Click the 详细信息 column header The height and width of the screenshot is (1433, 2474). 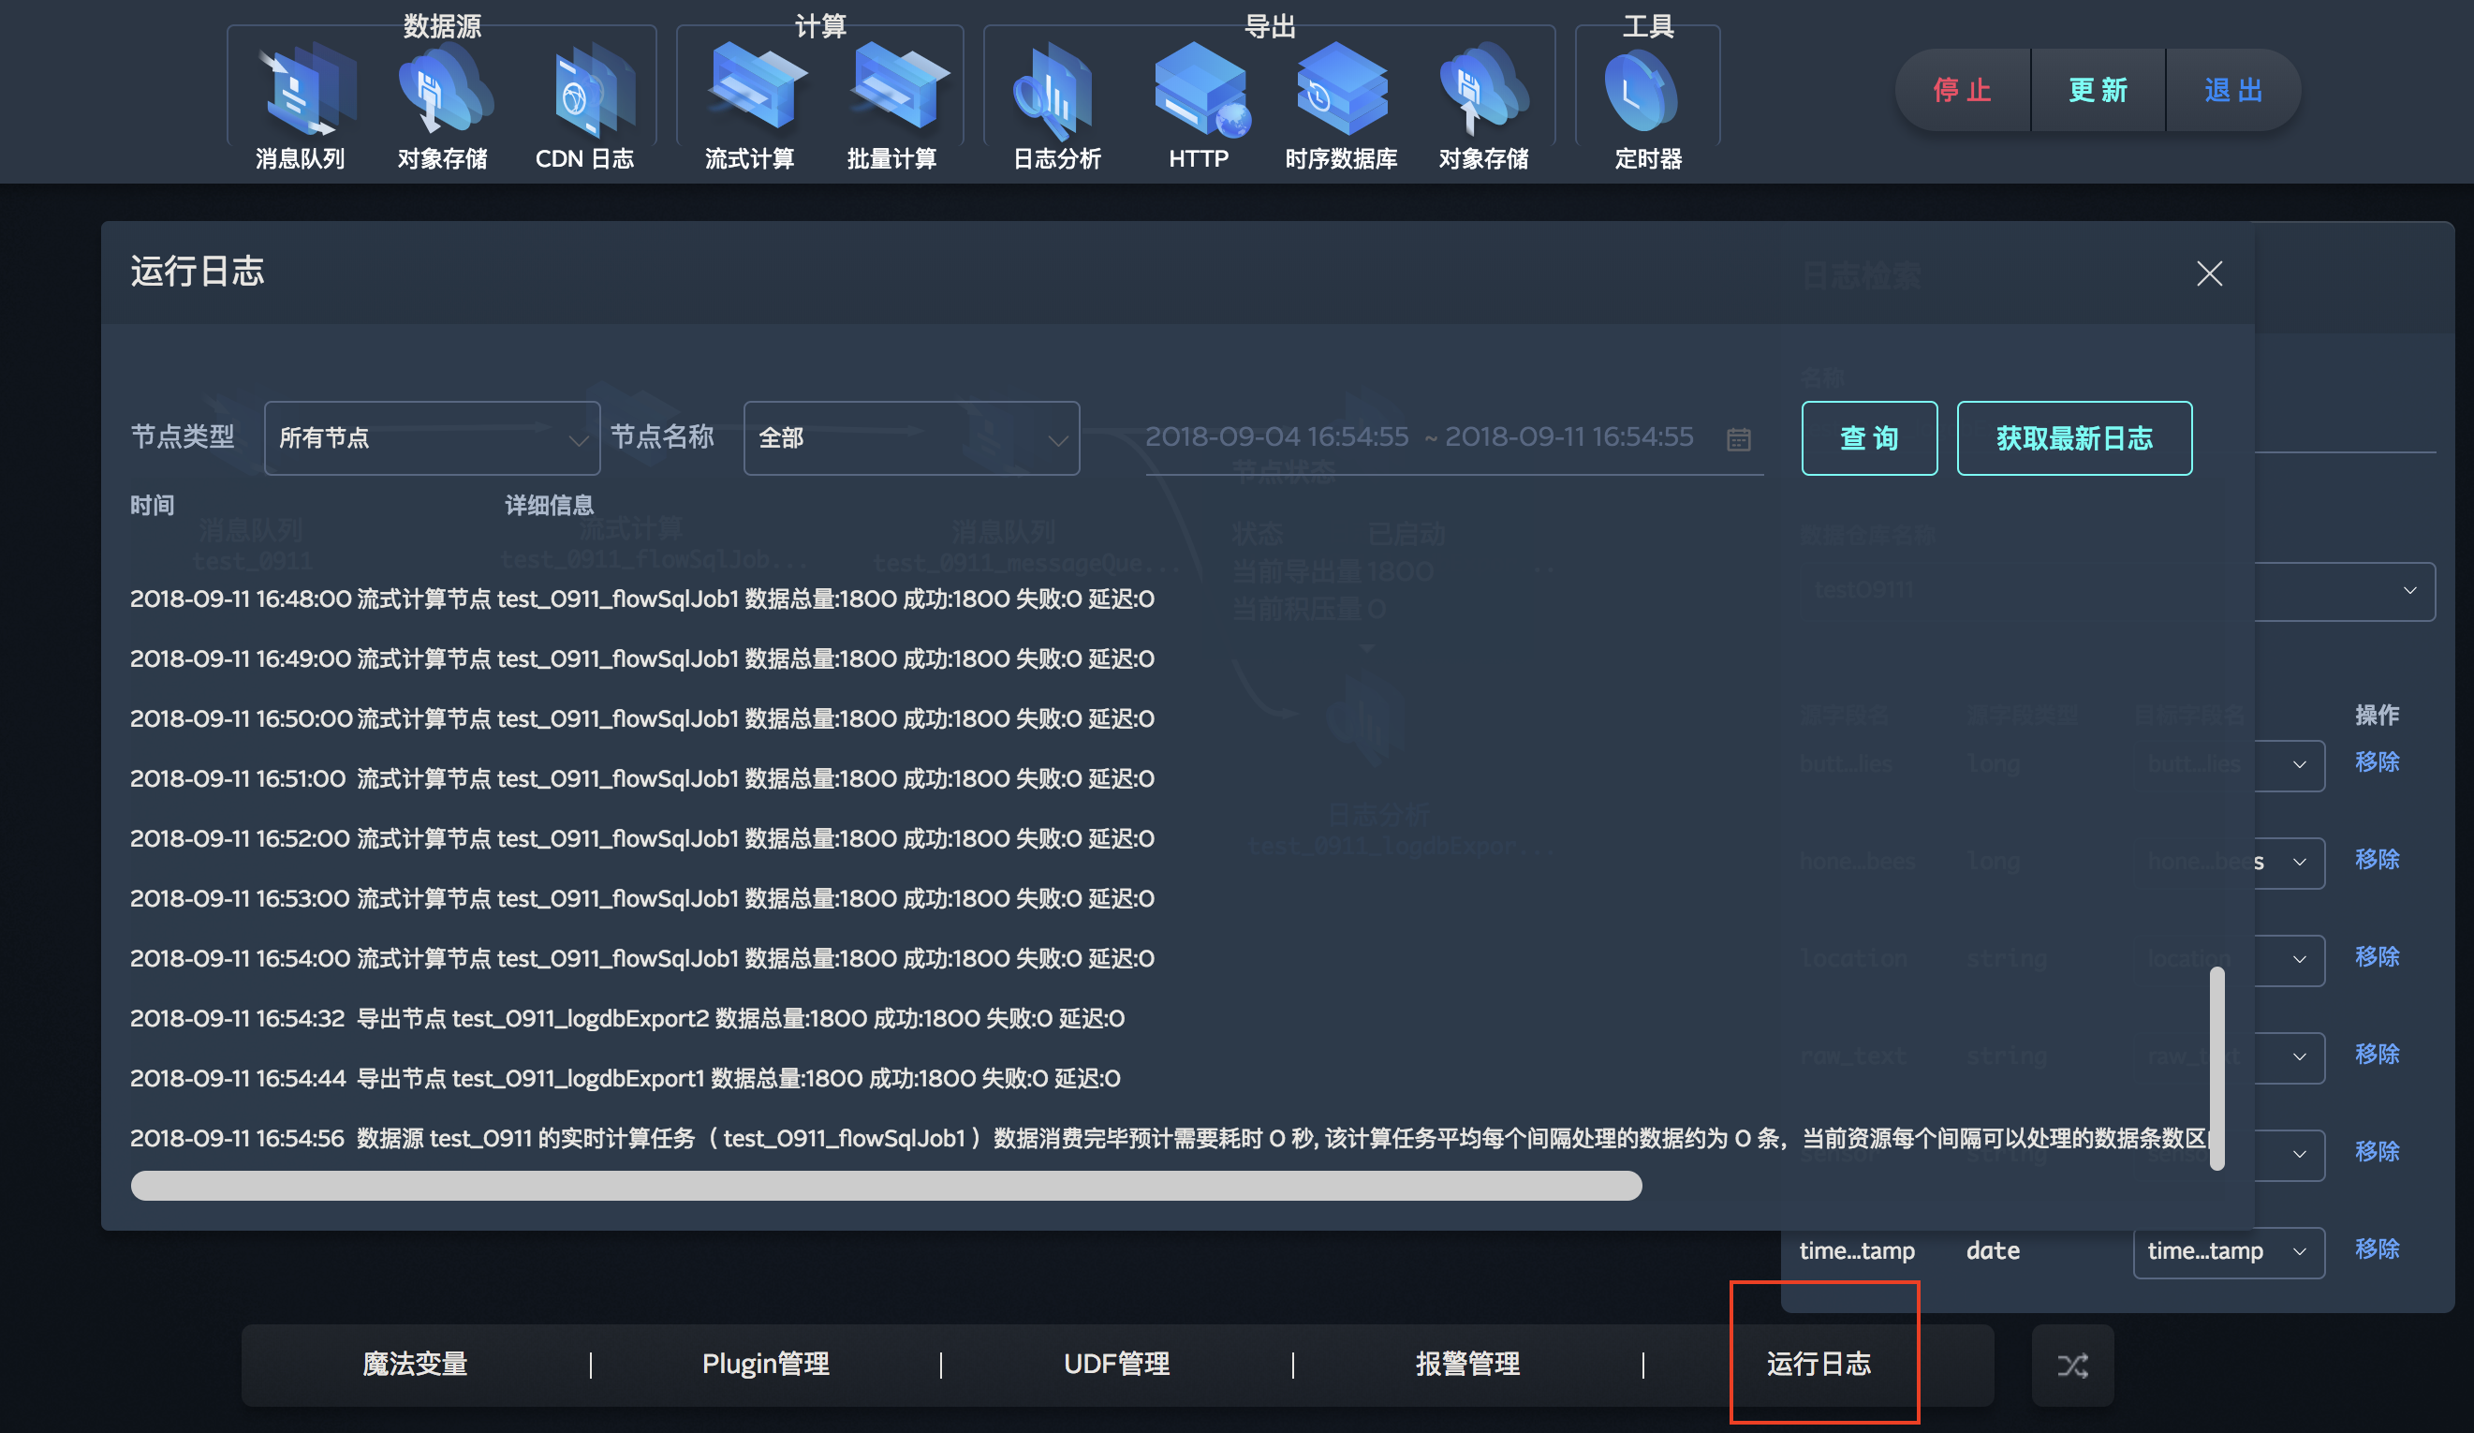[x=550, y=506]
